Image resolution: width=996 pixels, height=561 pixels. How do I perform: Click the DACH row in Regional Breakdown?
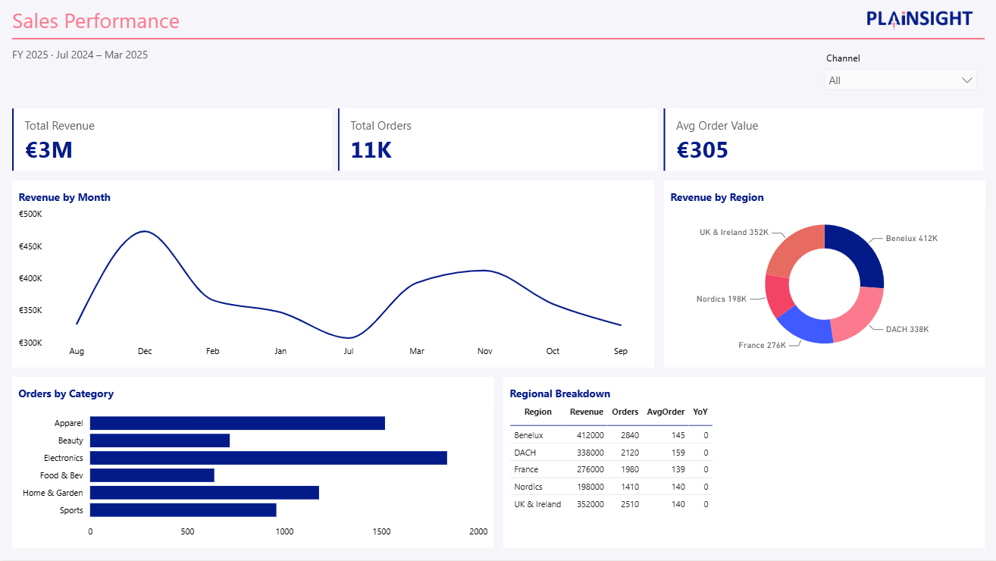[x=611, y=453]
